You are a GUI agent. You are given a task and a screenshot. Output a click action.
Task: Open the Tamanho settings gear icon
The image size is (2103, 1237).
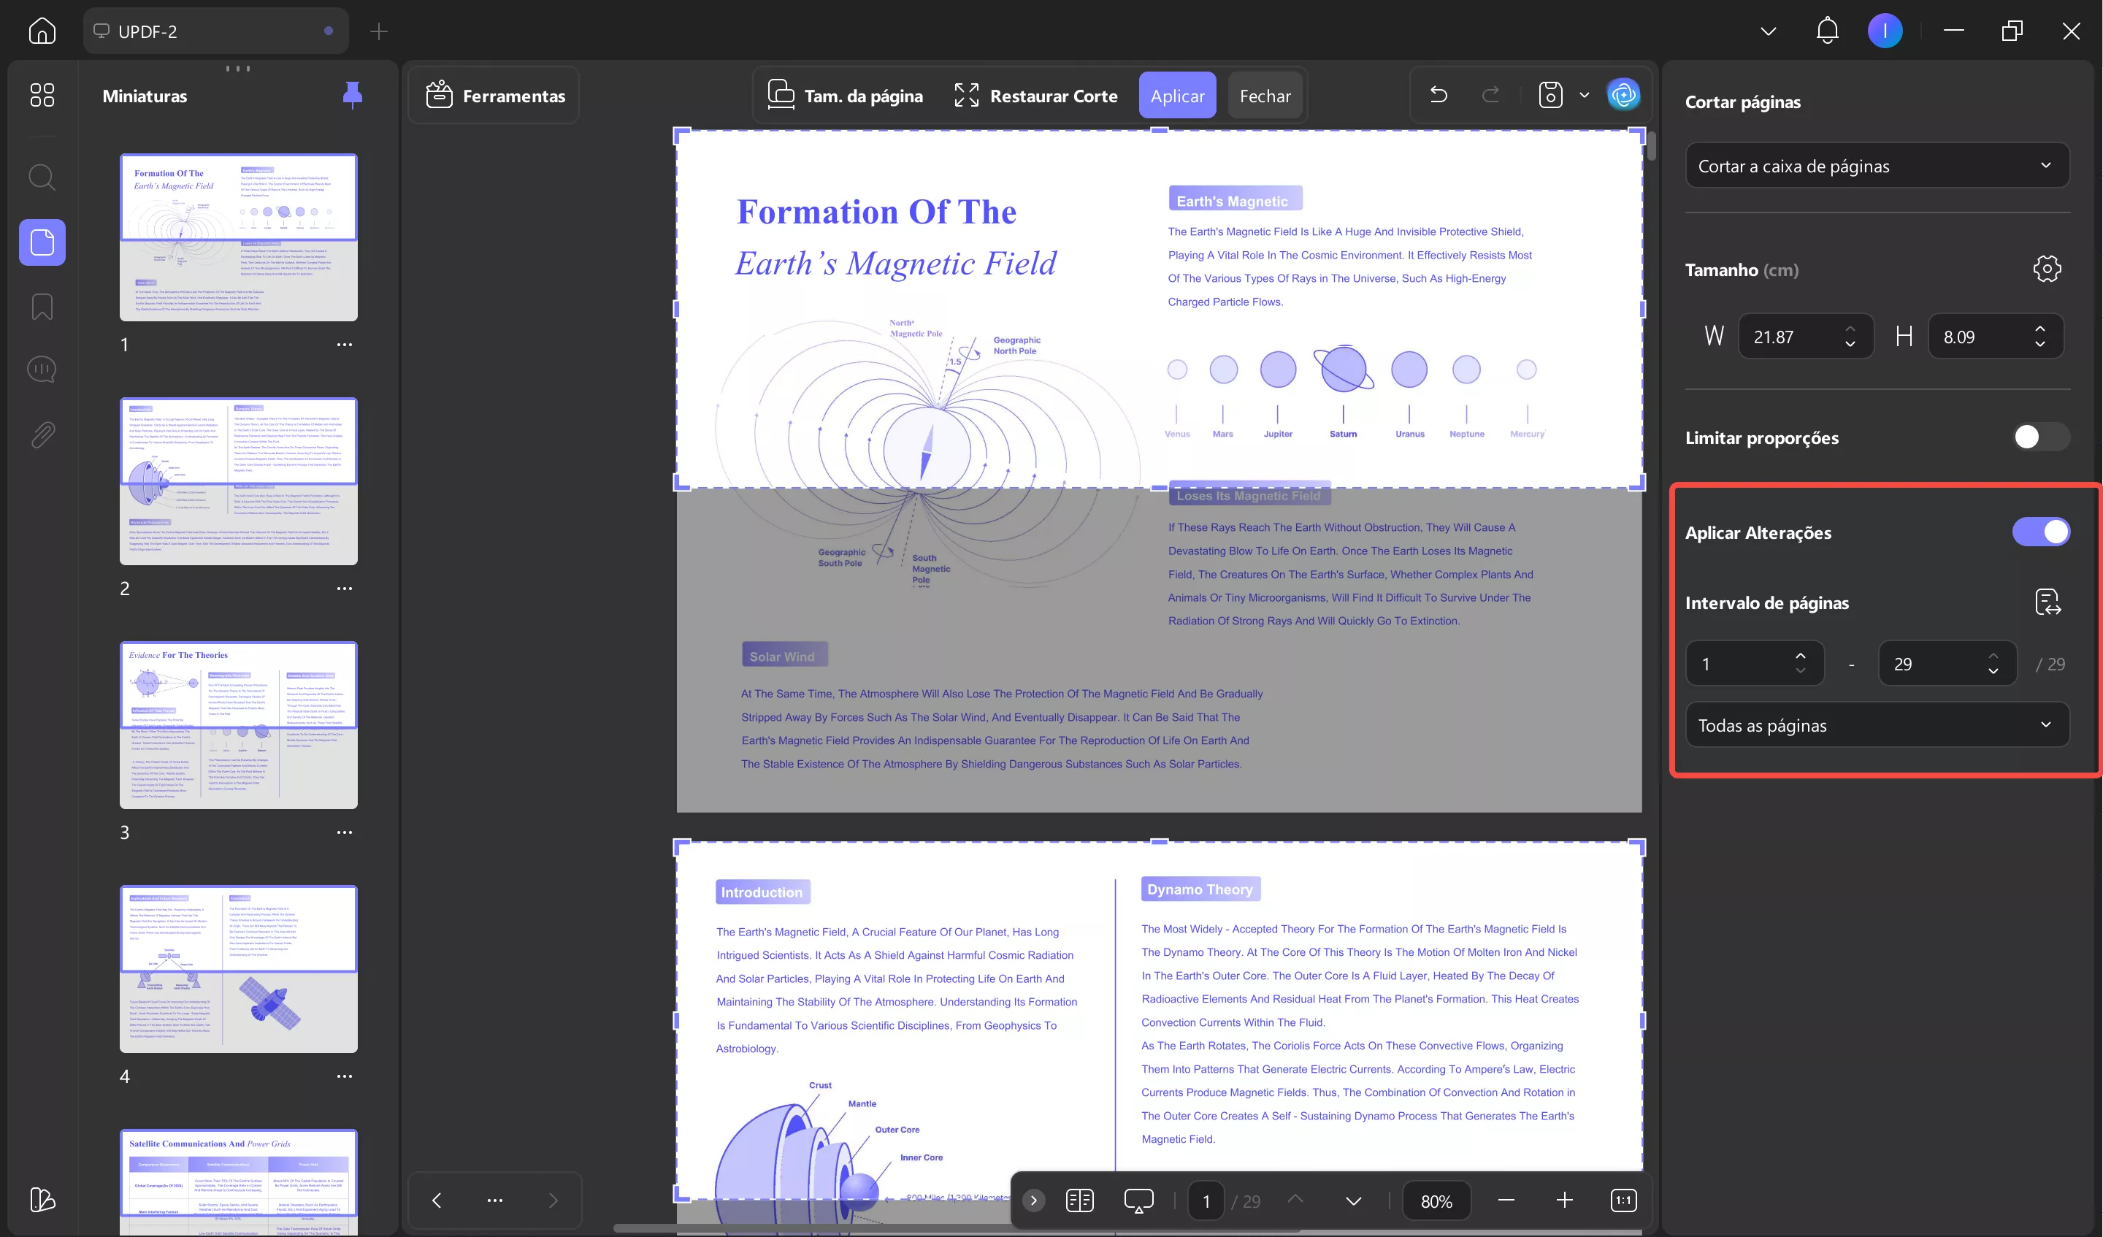click(x=2046, y=269)
